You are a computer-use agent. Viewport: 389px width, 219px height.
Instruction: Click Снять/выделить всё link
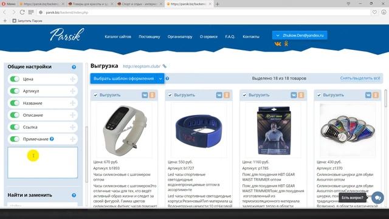pos(360,78)
